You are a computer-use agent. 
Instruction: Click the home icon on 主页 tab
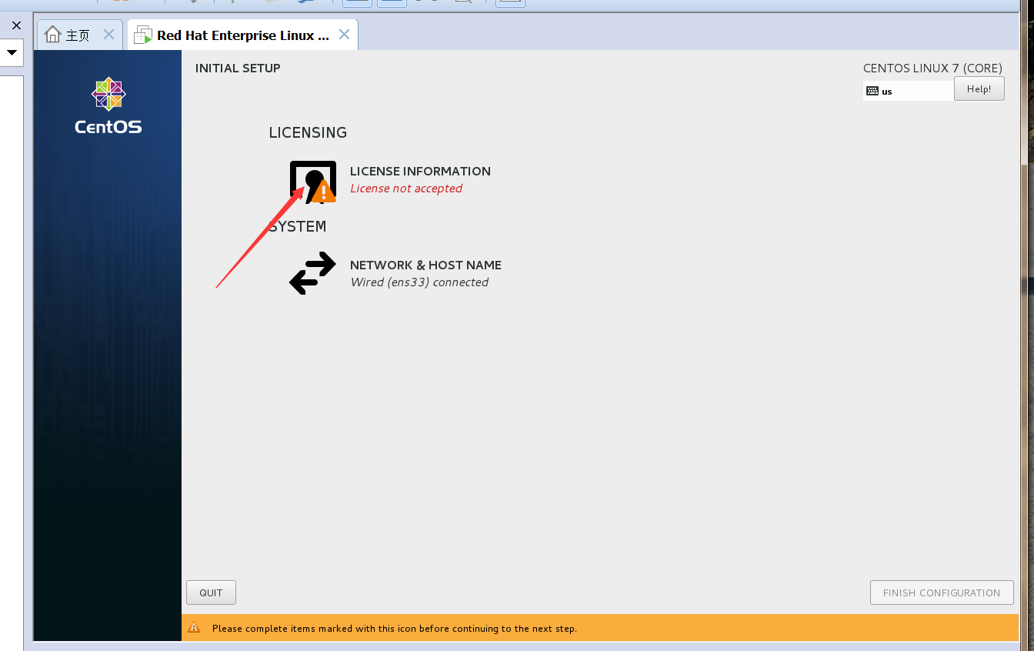[x=52, y=35]
